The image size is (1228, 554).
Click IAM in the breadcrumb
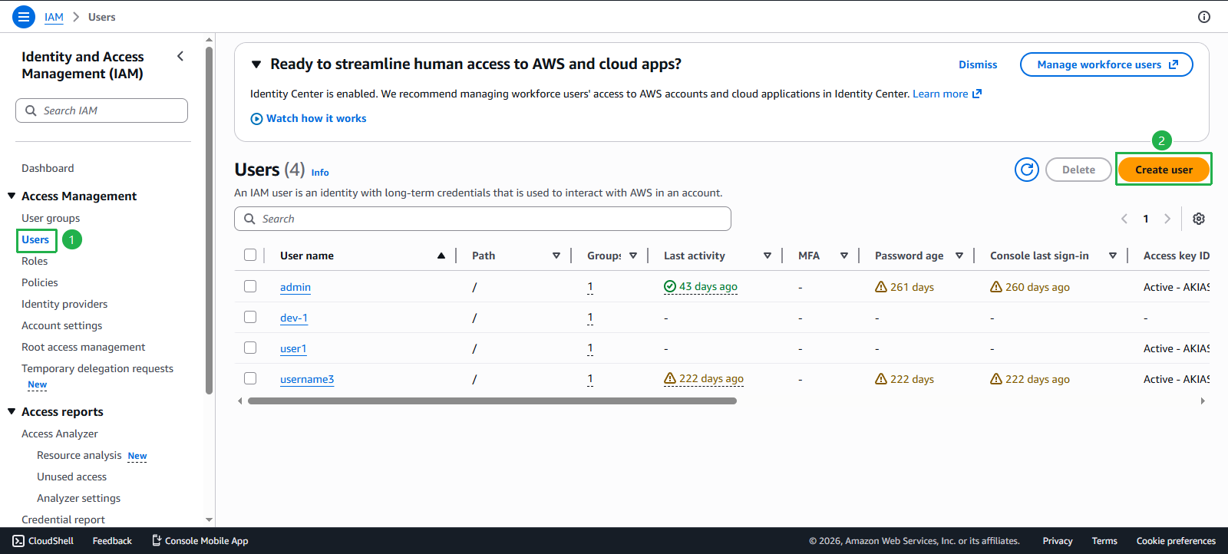[54, 17]
